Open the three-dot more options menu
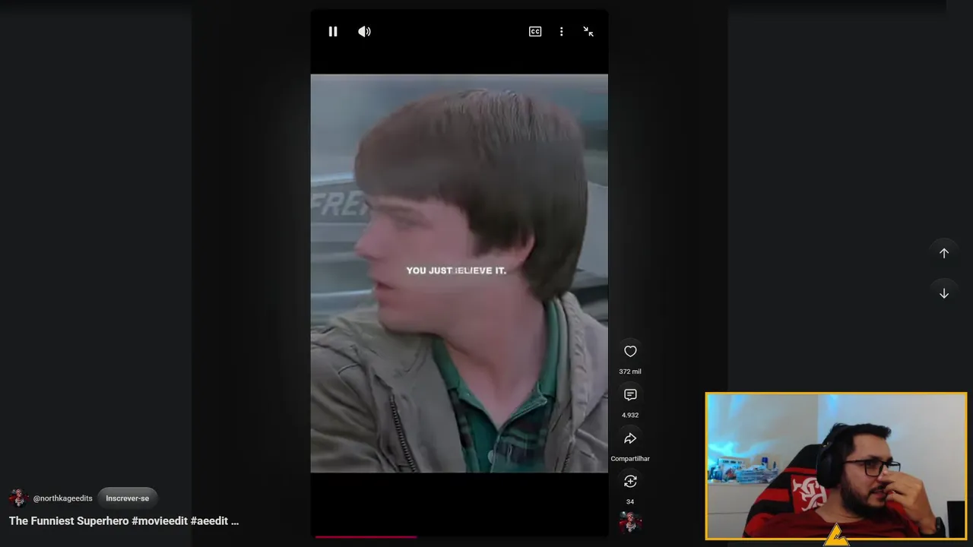 (x=562, y=31)
